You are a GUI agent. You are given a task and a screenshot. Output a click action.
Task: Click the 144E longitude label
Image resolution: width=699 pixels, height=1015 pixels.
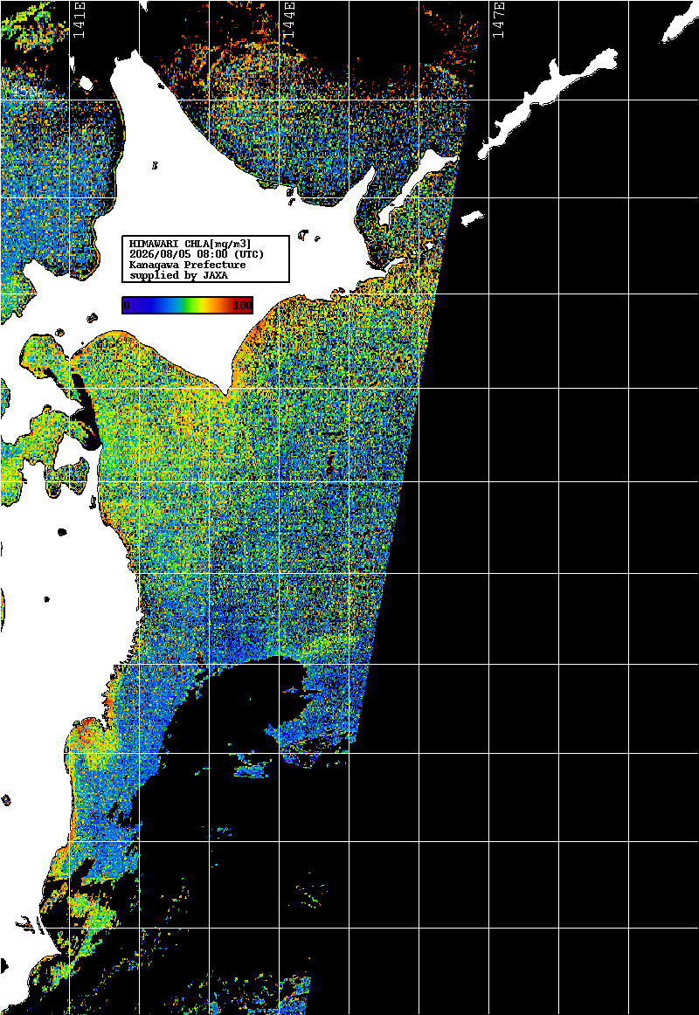(x=288, y=20)
